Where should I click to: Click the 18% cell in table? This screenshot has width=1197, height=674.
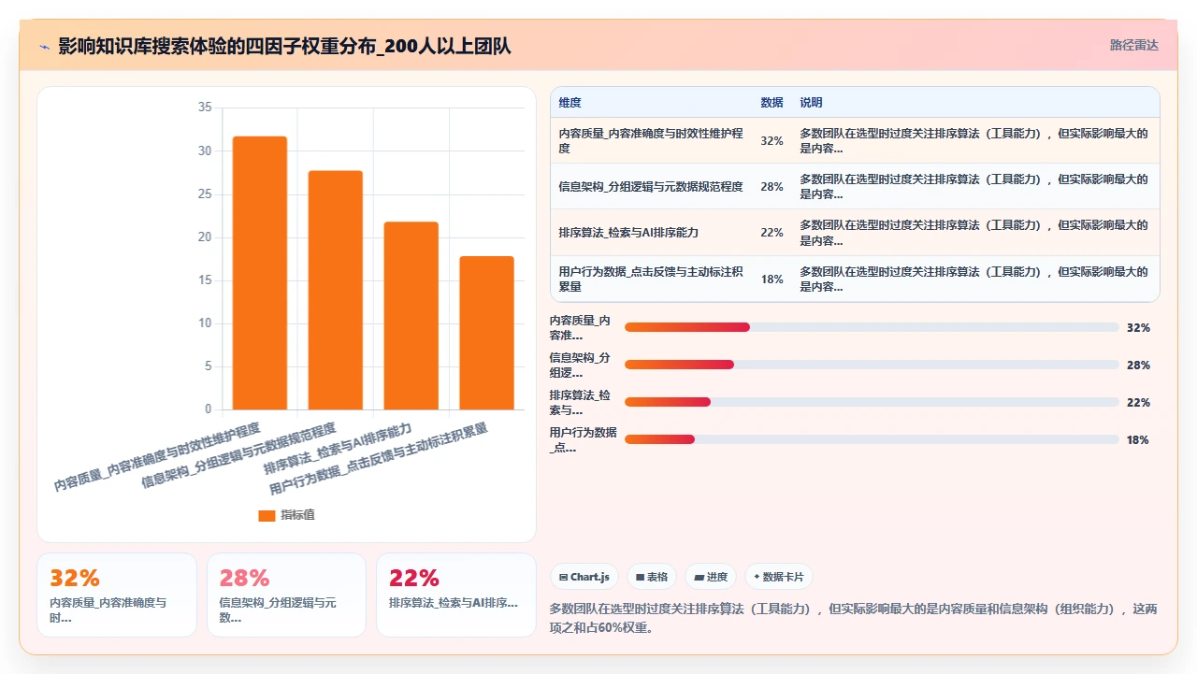point(772,280)
